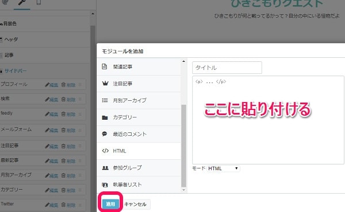Screen dimensions: 345x212
Task: Select 関連記事 in the module list
Action: (x=139, y=66)
